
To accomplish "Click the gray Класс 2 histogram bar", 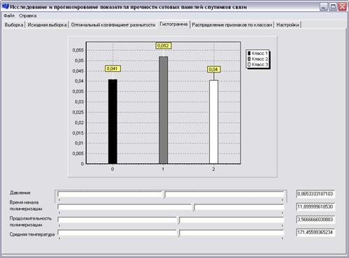I will click(x=163, y=110).
